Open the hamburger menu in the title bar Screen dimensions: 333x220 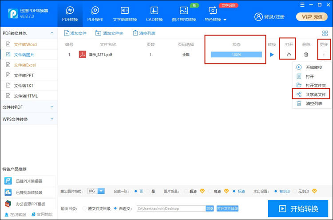[x=302, y=5]
